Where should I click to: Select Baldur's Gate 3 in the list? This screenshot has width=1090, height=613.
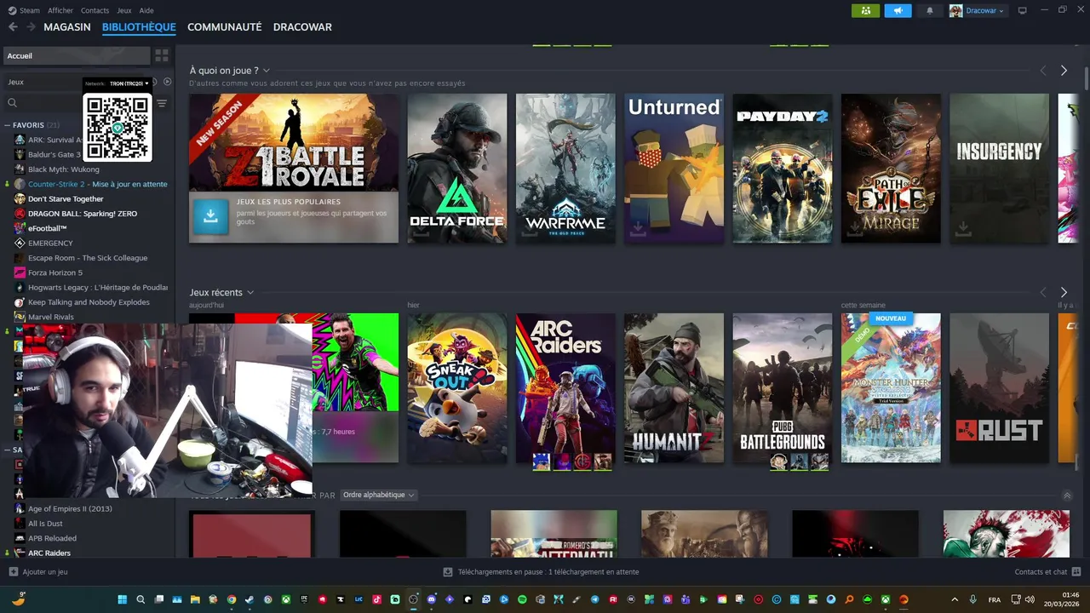54,154
